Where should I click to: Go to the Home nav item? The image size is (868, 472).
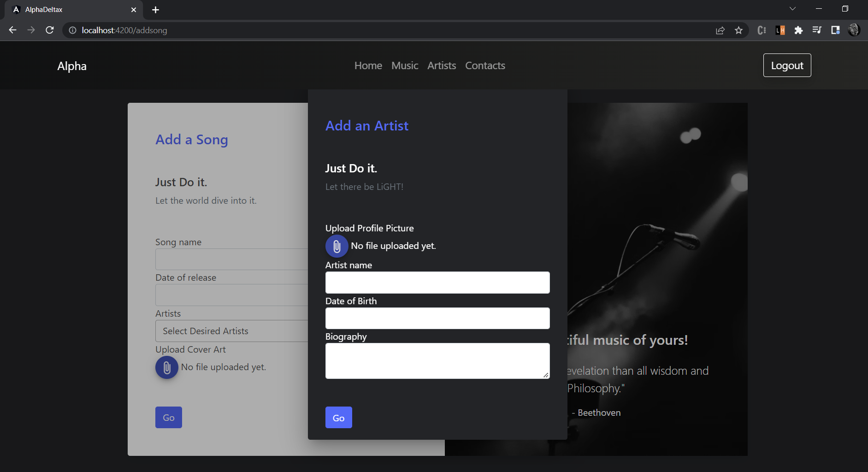click(x=368, y=65)
